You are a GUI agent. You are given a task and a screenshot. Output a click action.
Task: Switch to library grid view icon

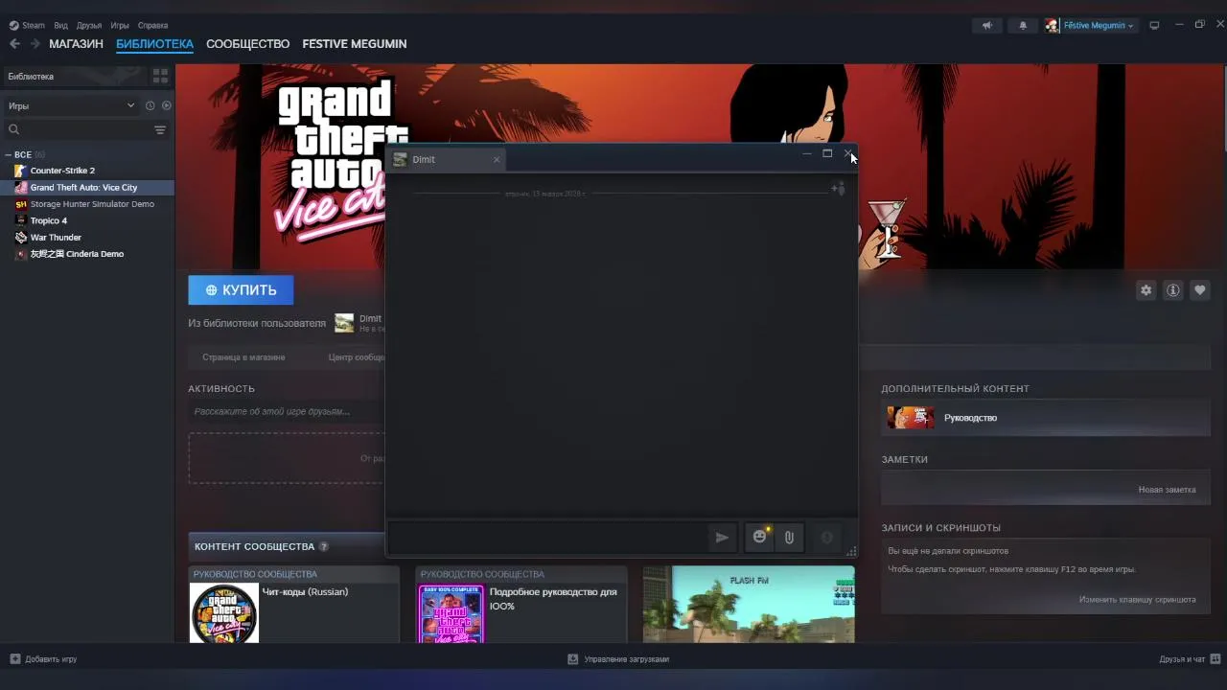pos(160,76)
